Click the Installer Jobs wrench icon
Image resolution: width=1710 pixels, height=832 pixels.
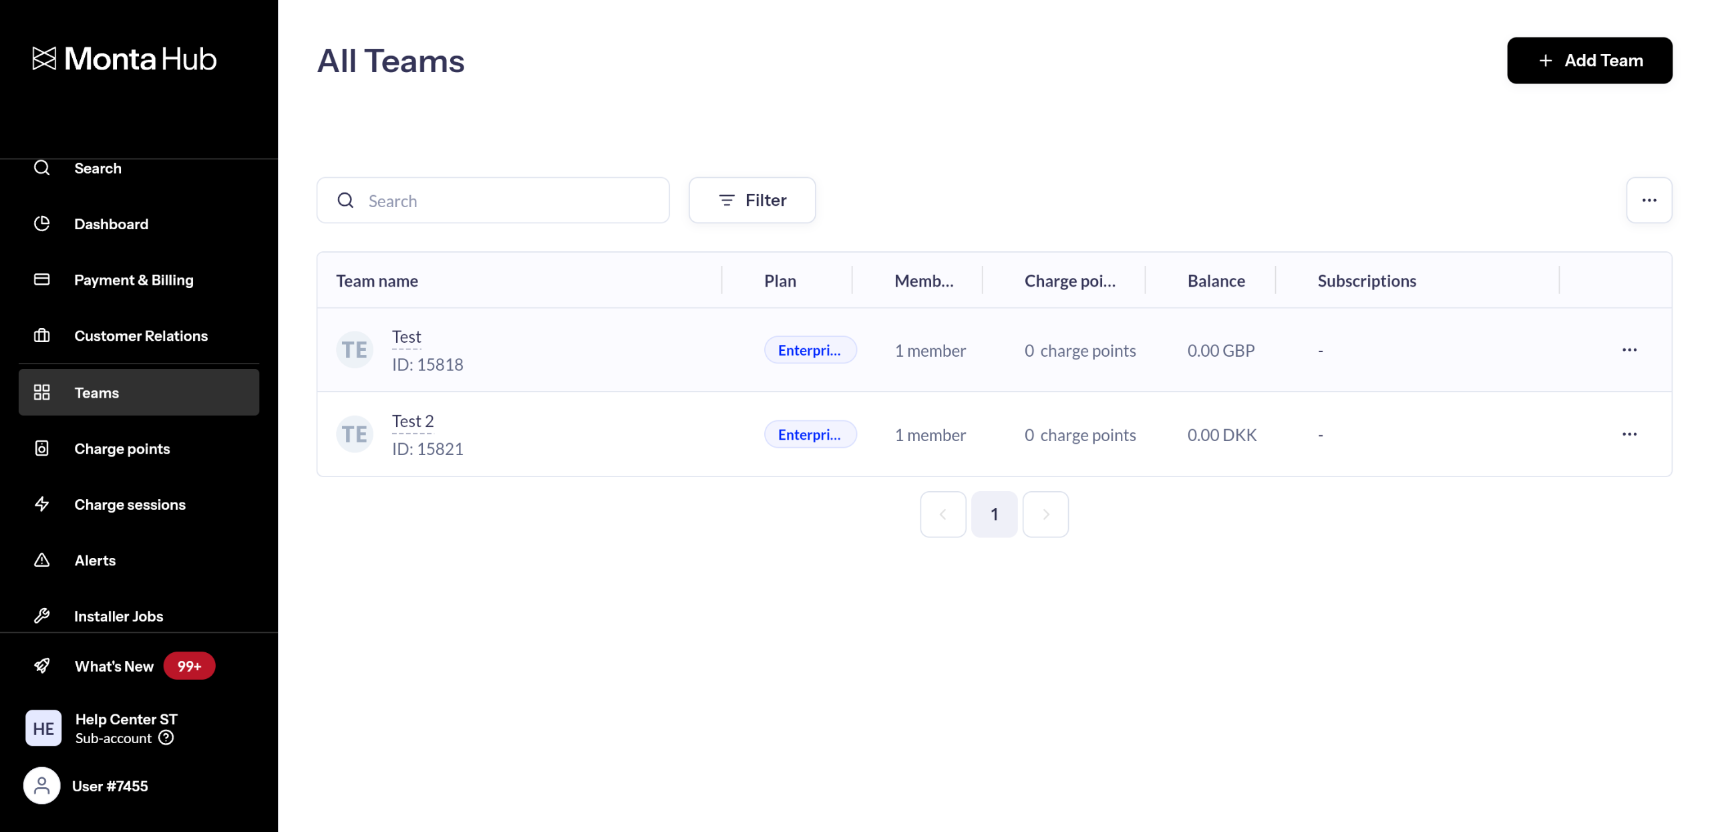(x=42, y=615)
